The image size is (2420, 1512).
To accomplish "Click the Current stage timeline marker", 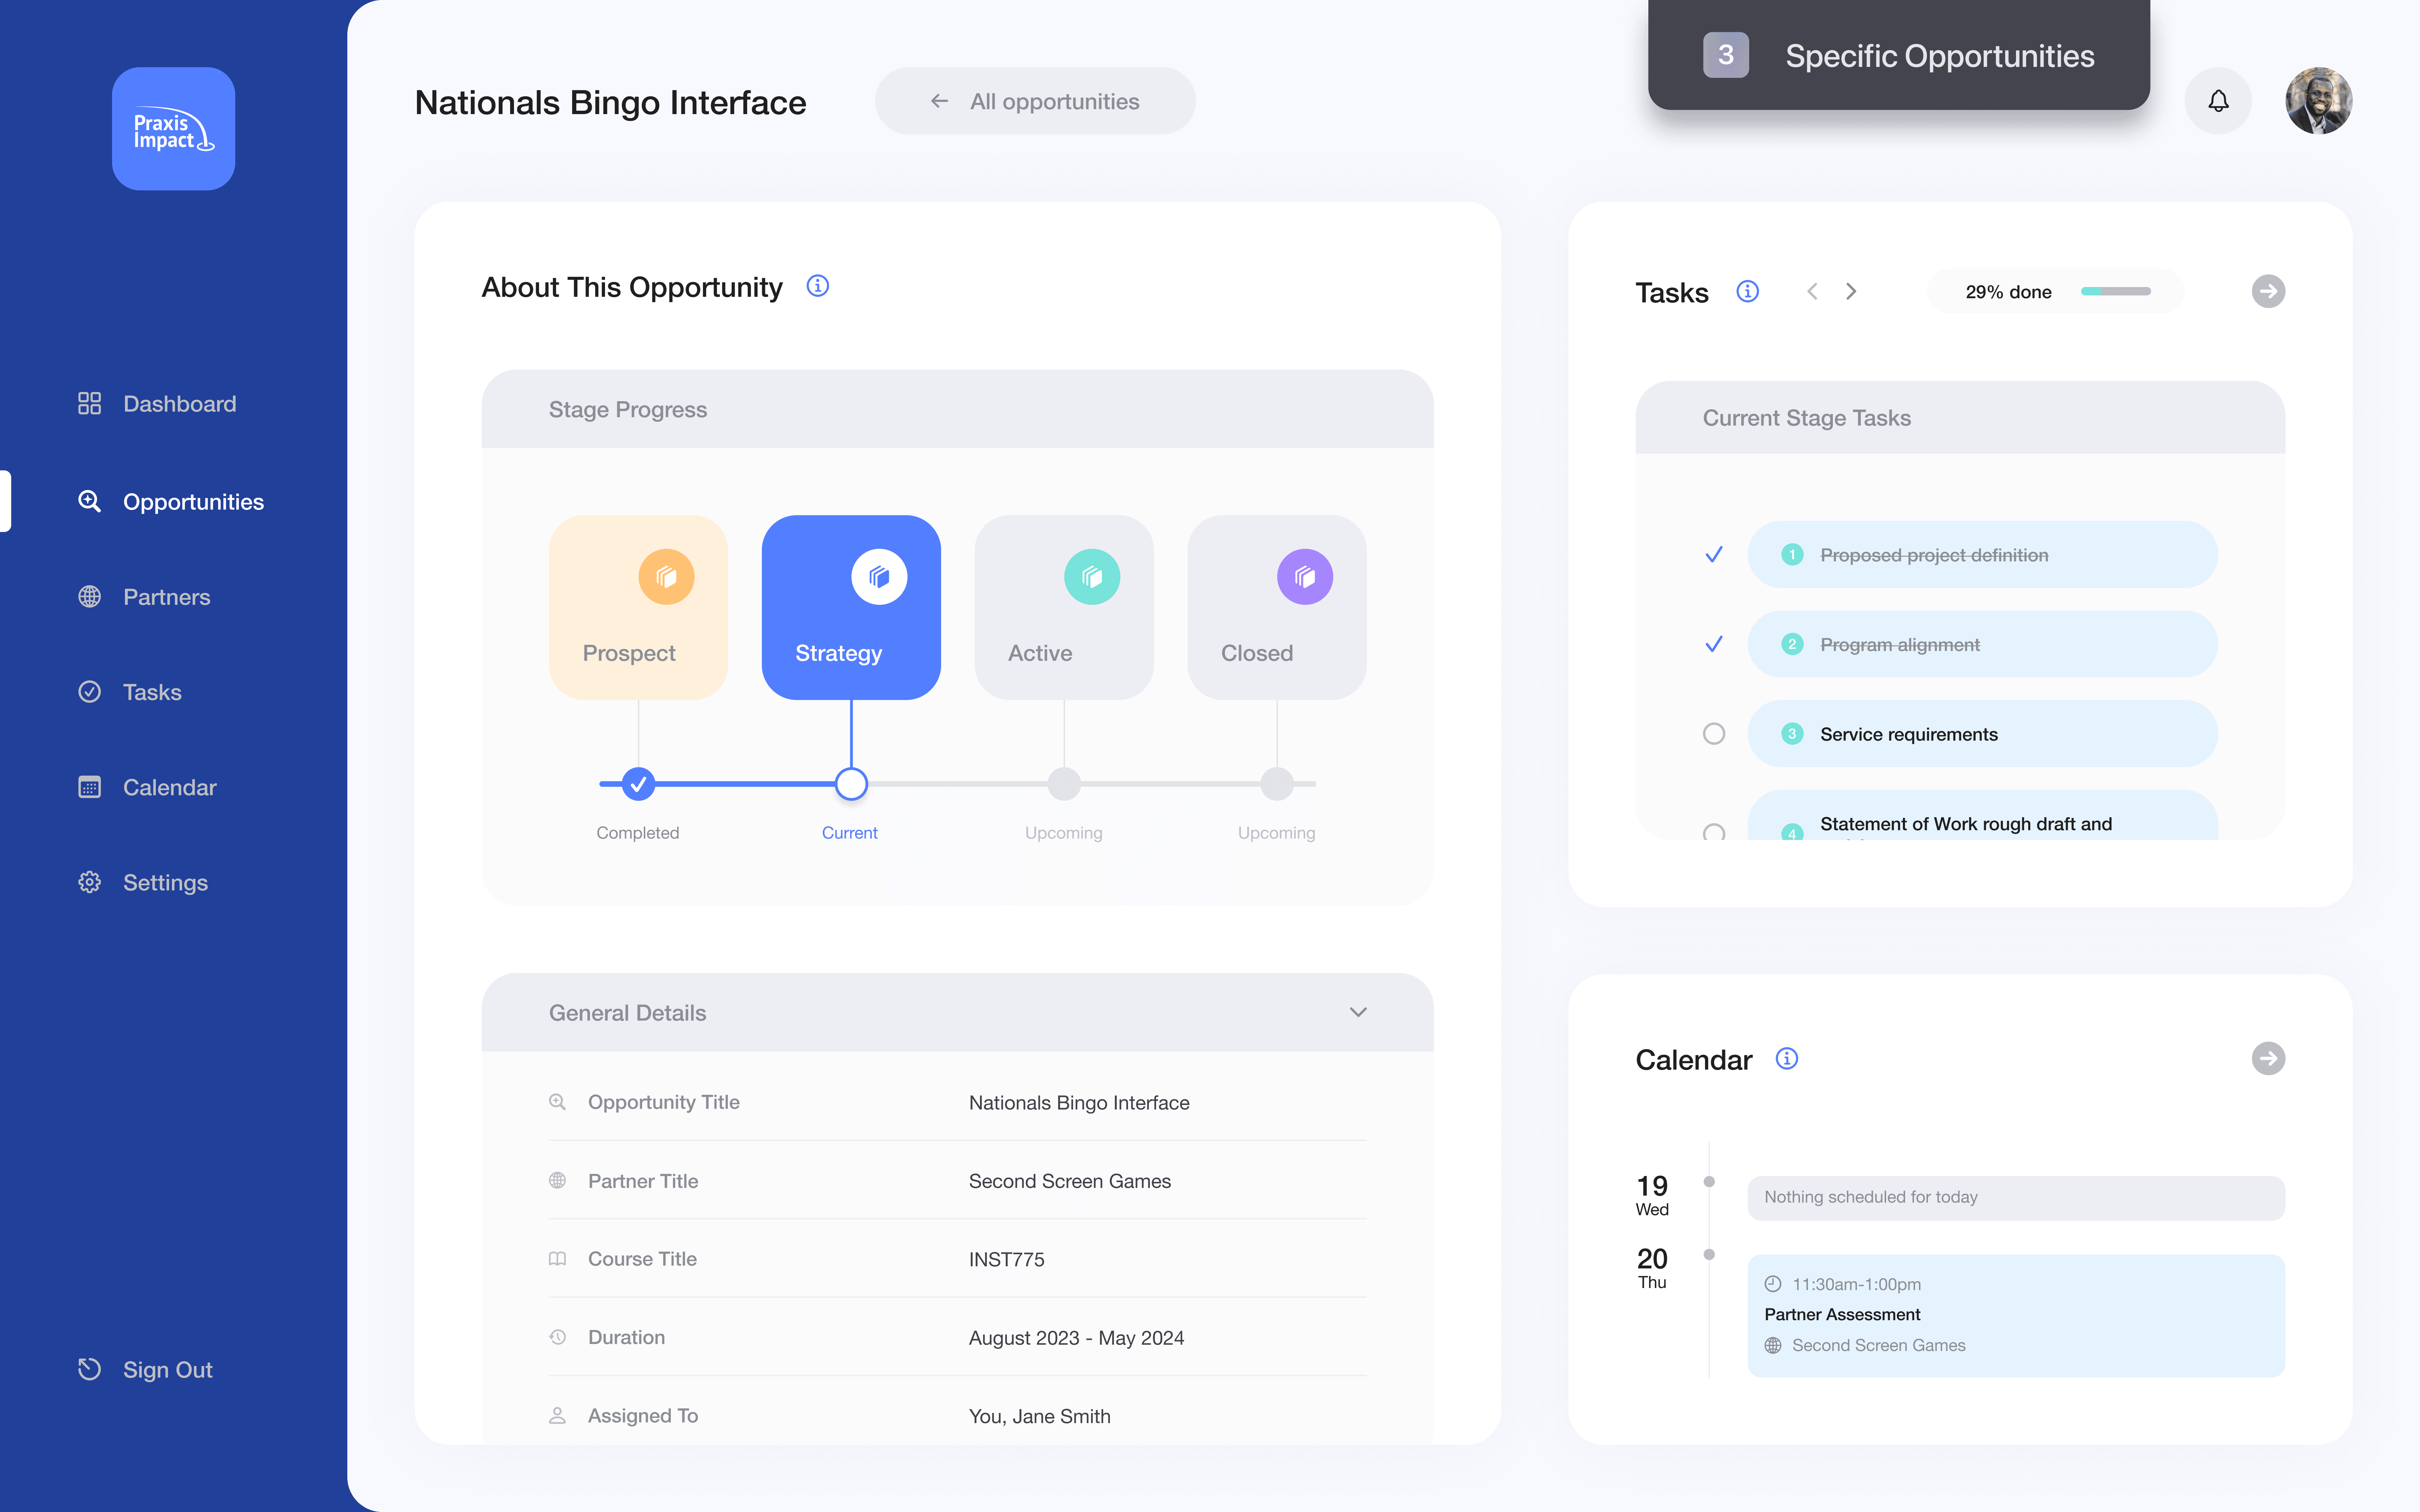I will point(851,784).
